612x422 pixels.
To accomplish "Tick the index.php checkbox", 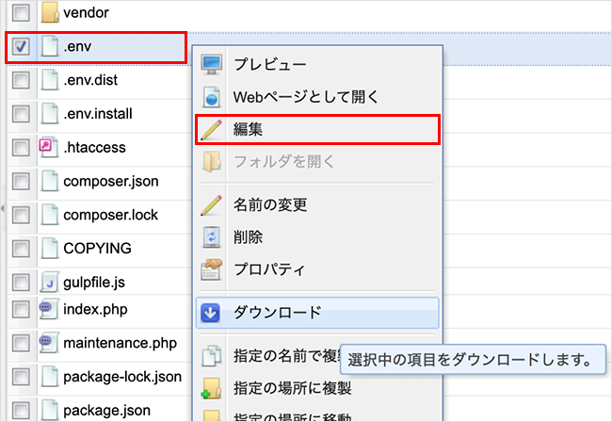I will click(22, 311).
